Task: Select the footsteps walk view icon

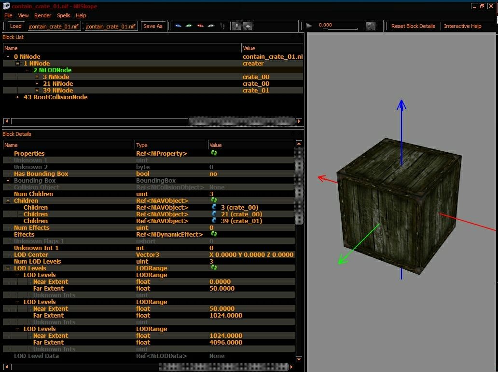Action: tap(222, 26)
